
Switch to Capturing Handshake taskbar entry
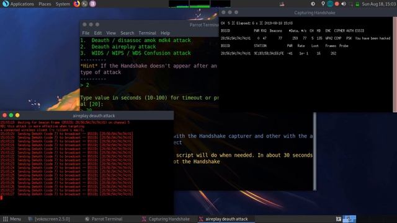166,219
